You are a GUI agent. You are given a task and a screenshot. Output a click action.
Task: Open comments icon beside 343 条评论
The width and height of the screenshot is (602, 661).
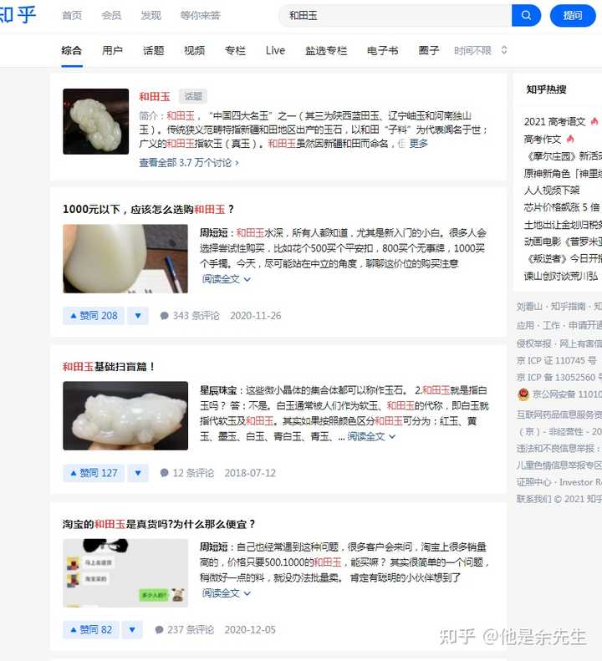(x=165, y=316)
